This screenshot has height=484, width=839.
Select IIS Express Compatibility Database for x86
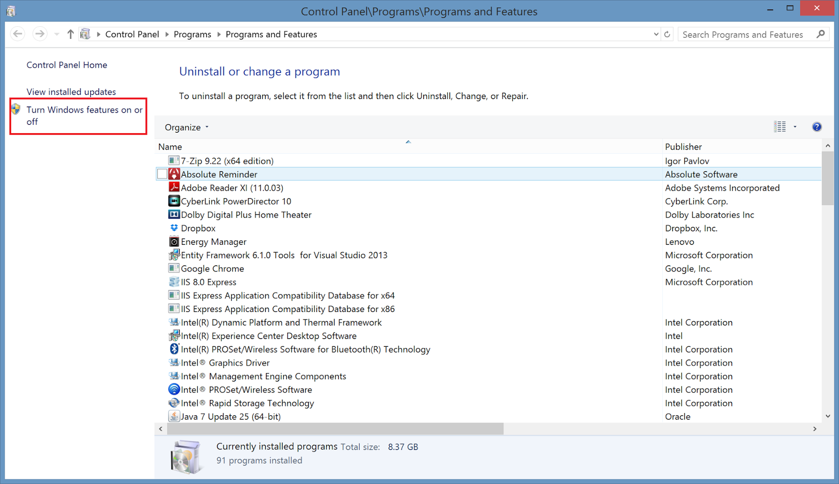[x=287, y=309]
